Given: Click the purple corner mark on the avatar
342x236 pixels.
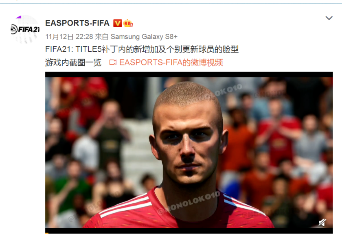Looking at the screenshot, I should click(19, 17).
